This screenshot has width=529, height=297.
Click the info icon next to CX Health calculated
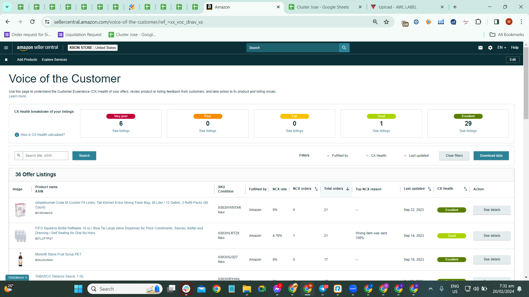coord(17,135)
